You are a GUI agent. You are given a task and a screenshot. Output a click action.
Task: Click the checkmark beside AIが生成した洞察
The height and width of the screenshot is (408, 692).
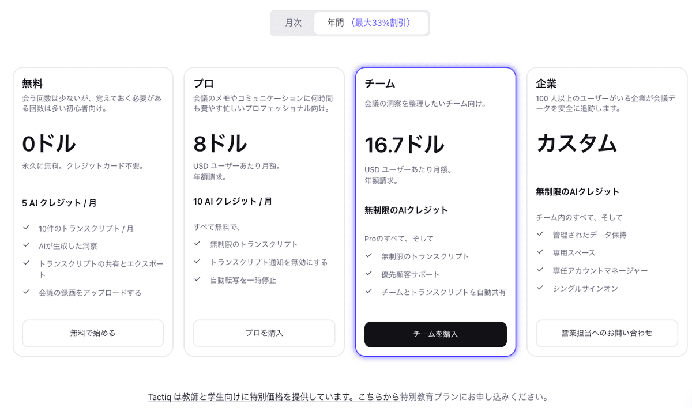[27, 245]
